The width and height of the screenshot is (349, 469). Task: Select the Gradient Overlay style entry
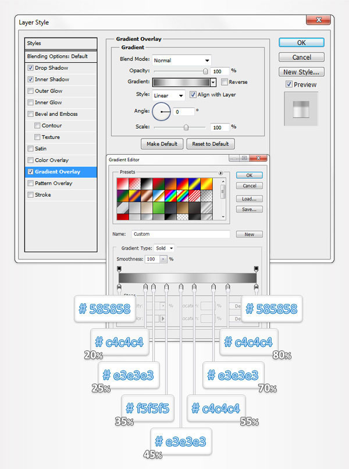coord(60,172)
